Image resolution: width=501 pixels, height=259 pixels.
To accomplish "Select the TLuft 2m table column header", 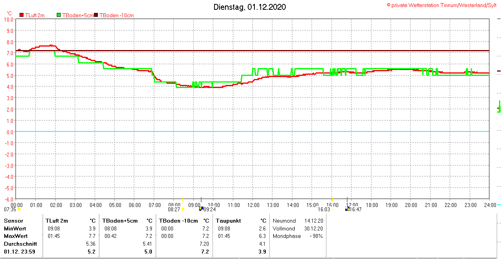I will point(57,221).
